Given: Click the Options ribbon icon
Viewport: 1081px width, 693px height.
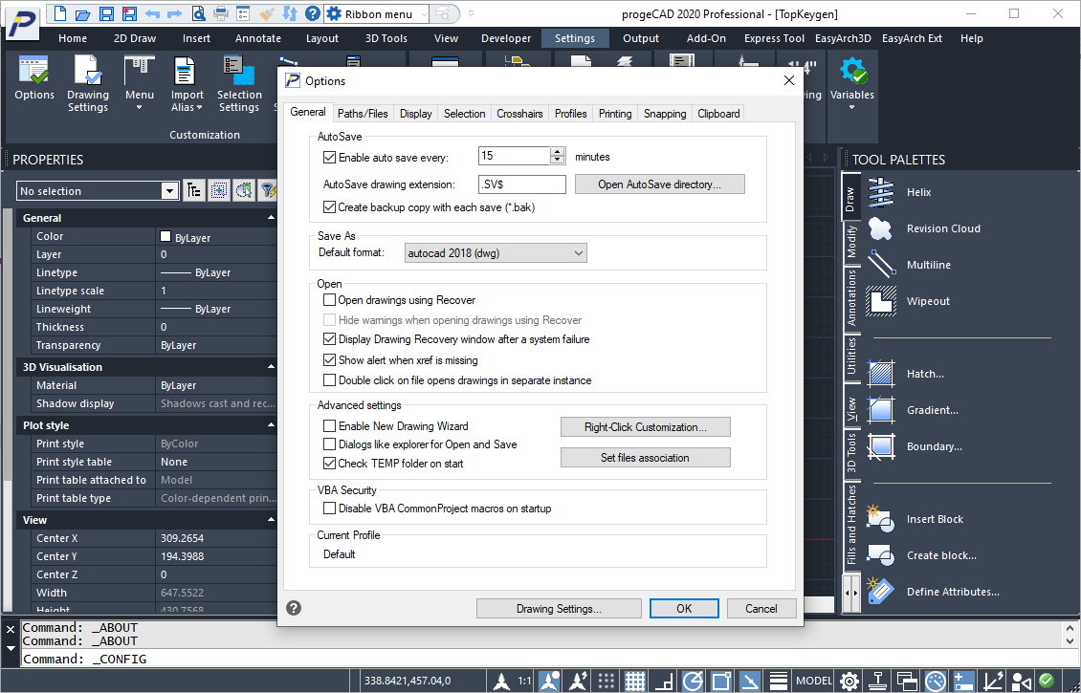Looking at the screenshot, I should coord(33,77).
